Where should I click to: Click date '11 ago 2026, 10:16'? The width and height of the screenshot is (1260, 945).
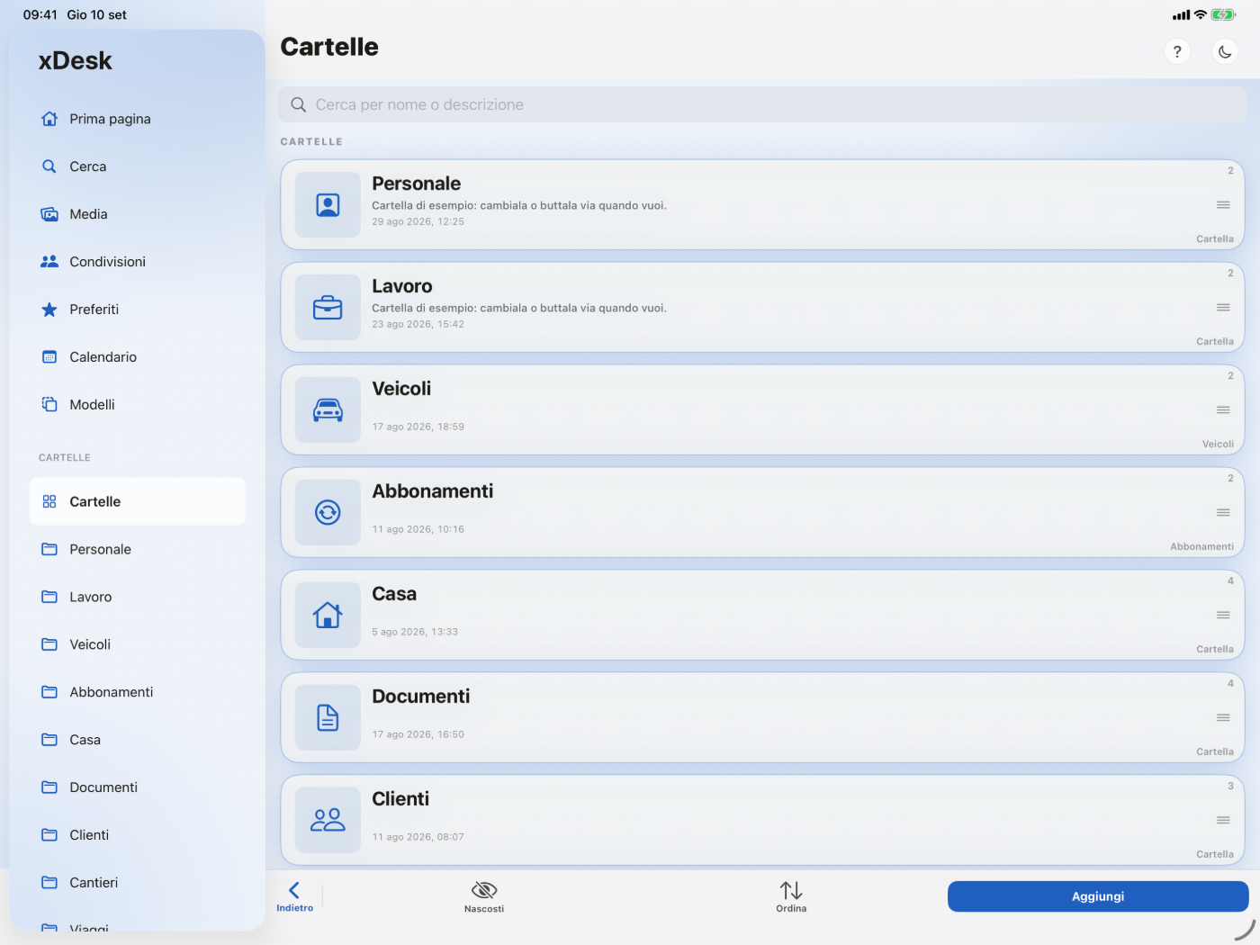(418, 530)
